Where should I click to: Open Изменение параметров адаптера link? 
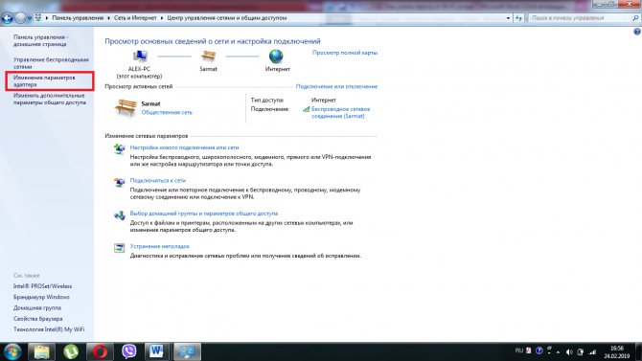(44, 81)
